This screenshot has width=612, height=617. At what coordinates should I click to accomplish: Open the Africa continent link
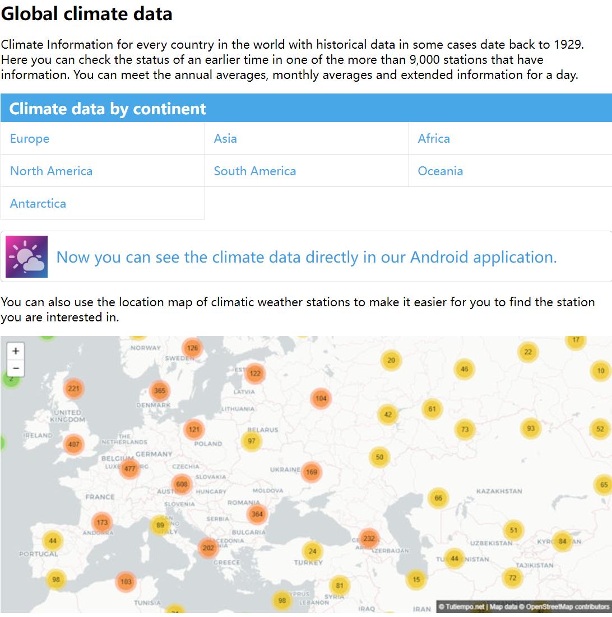pos(434,139)
